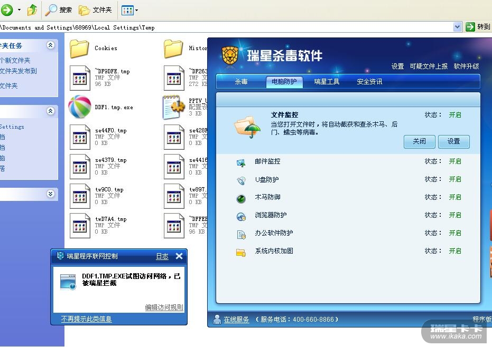Image resolution: width=492 pixels, height=347 pixels.
Task: Click the network control popup shield icon
Action: tap(61, 256)
